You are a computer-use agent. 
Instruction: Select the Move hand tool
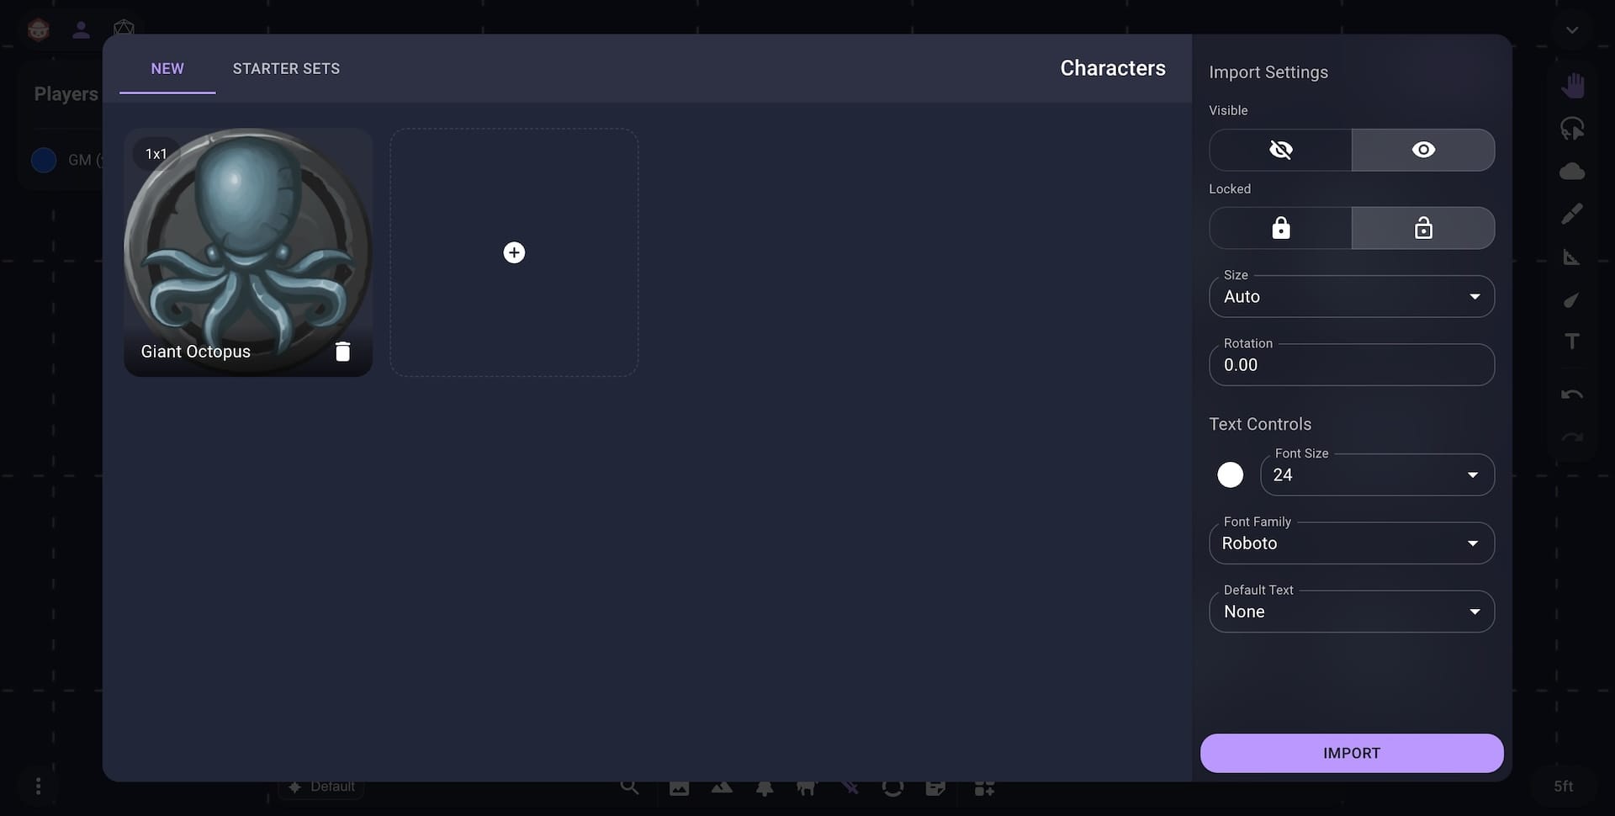click(1573, 84)
